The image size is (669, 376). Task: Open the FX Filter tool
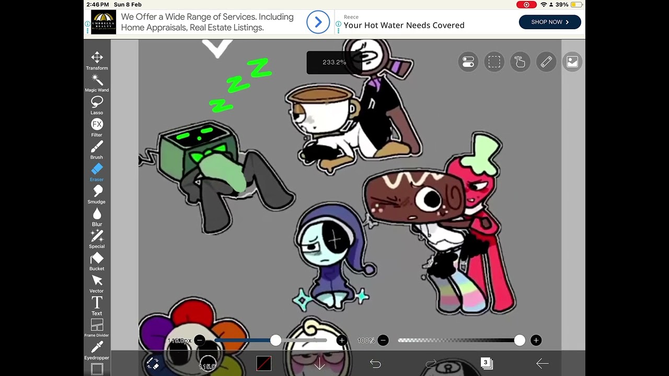(x=97, y=127)
